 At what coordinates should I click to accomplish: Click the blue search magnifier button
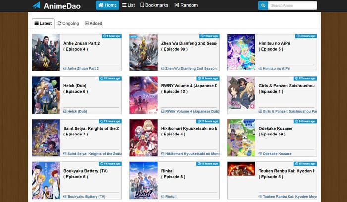point(263,5)
